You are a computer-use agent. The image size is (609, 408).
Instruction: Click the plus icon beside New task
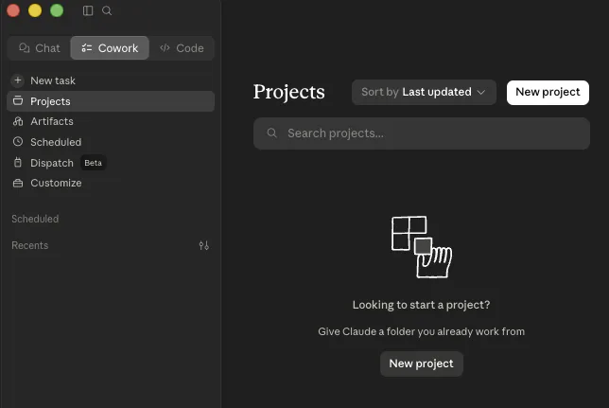[x=17, y=80]
